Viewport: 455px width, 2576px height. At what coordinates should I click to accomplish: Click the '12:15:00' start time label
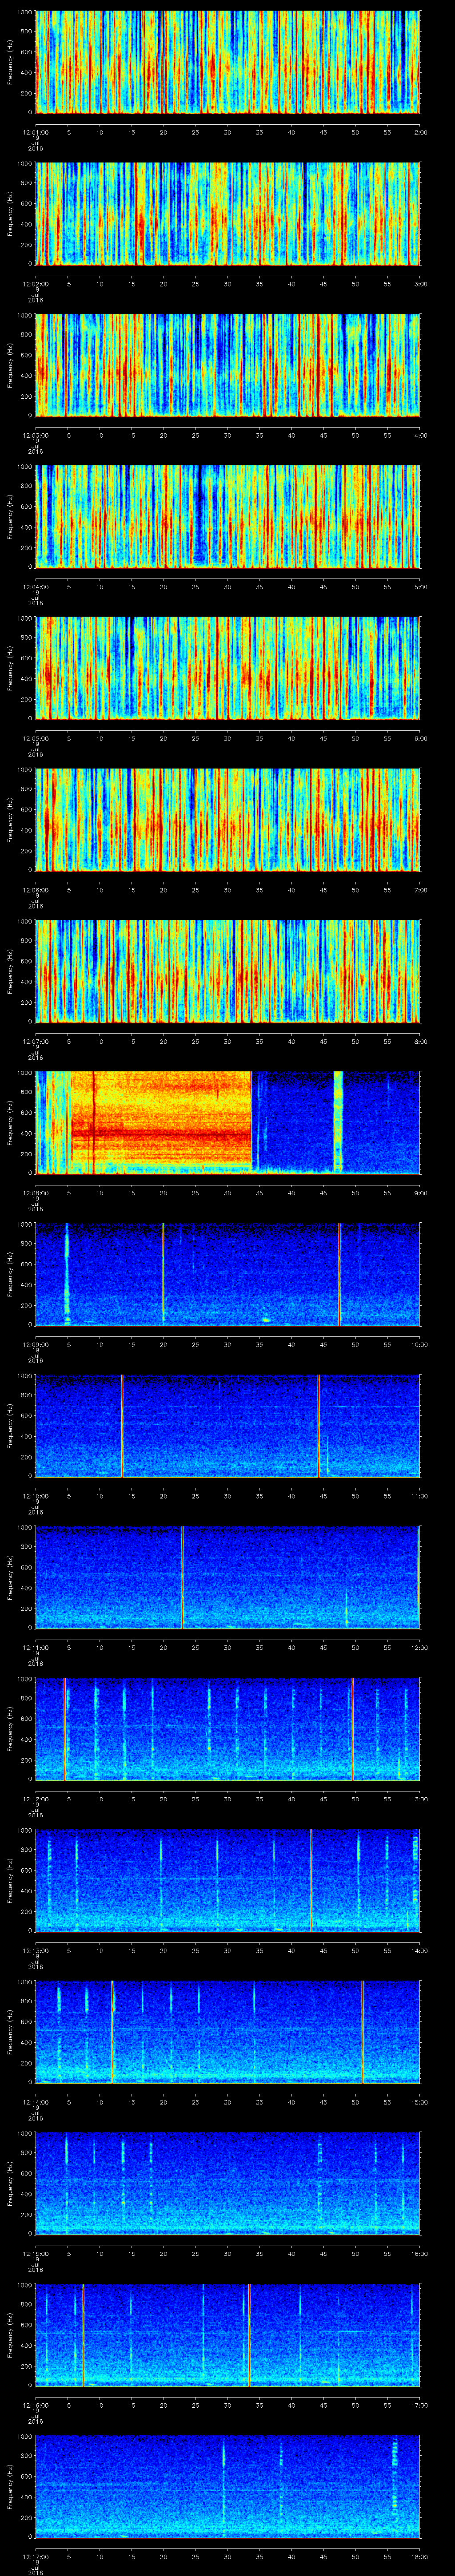[36, 2253]
